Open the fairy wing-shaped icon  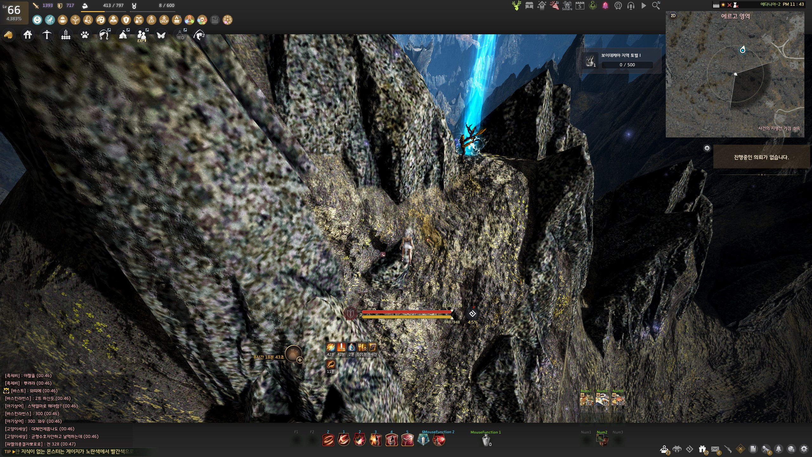[104, 35]
